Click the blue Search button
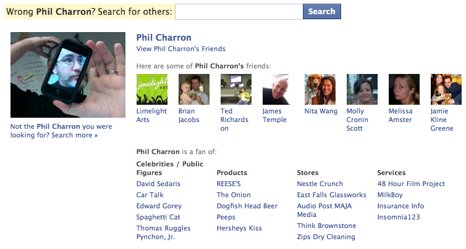Image resolution: width=466 pixels, height=249 pixels. (322, 12)
